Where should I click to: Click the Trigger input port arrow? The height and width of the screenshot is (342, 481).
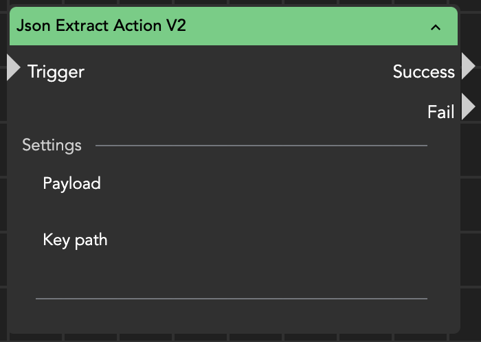click(13, 68)
